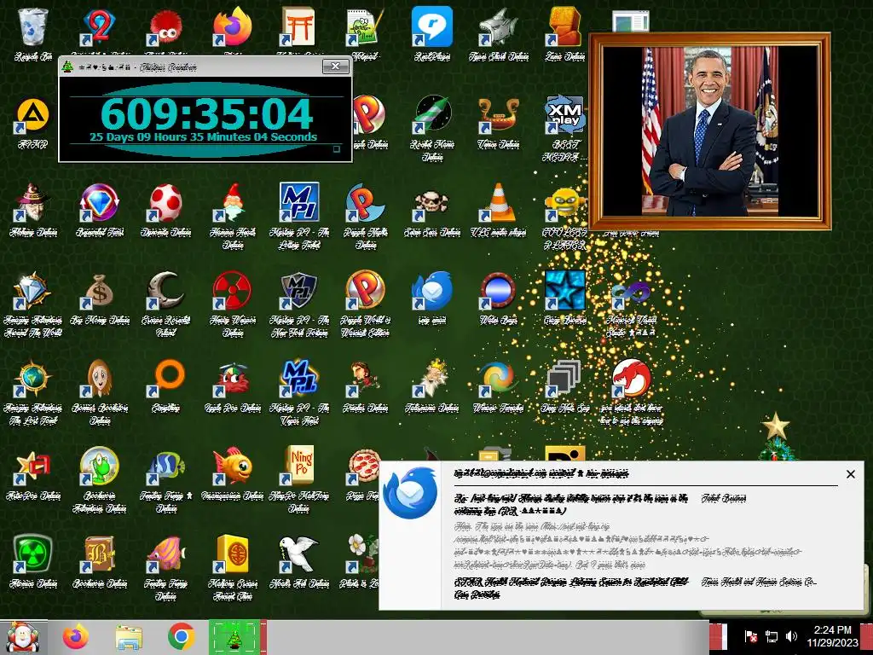The height and width of the screenshot is (655, 873).
Task: Open the network status tray icon
Action: click(x=771, y=636)
